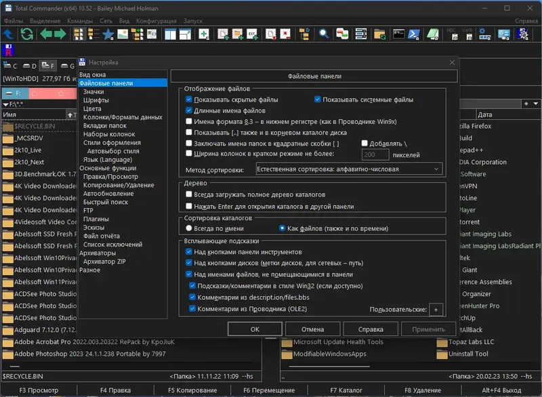Open the Конфигурация menu
The height and width of the screenshot is (397, 542).
tap(157, 21)
